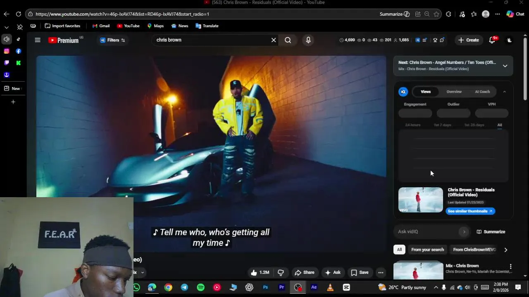Open the favorites list icon
The image size is (529, 297).
coord(474,14)
